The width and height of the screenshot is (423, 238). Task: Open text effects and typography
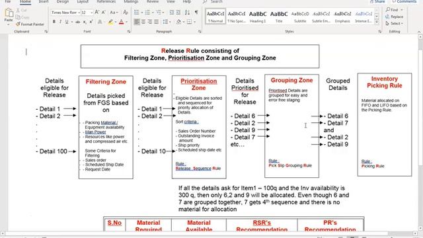(x=100, y=22)
